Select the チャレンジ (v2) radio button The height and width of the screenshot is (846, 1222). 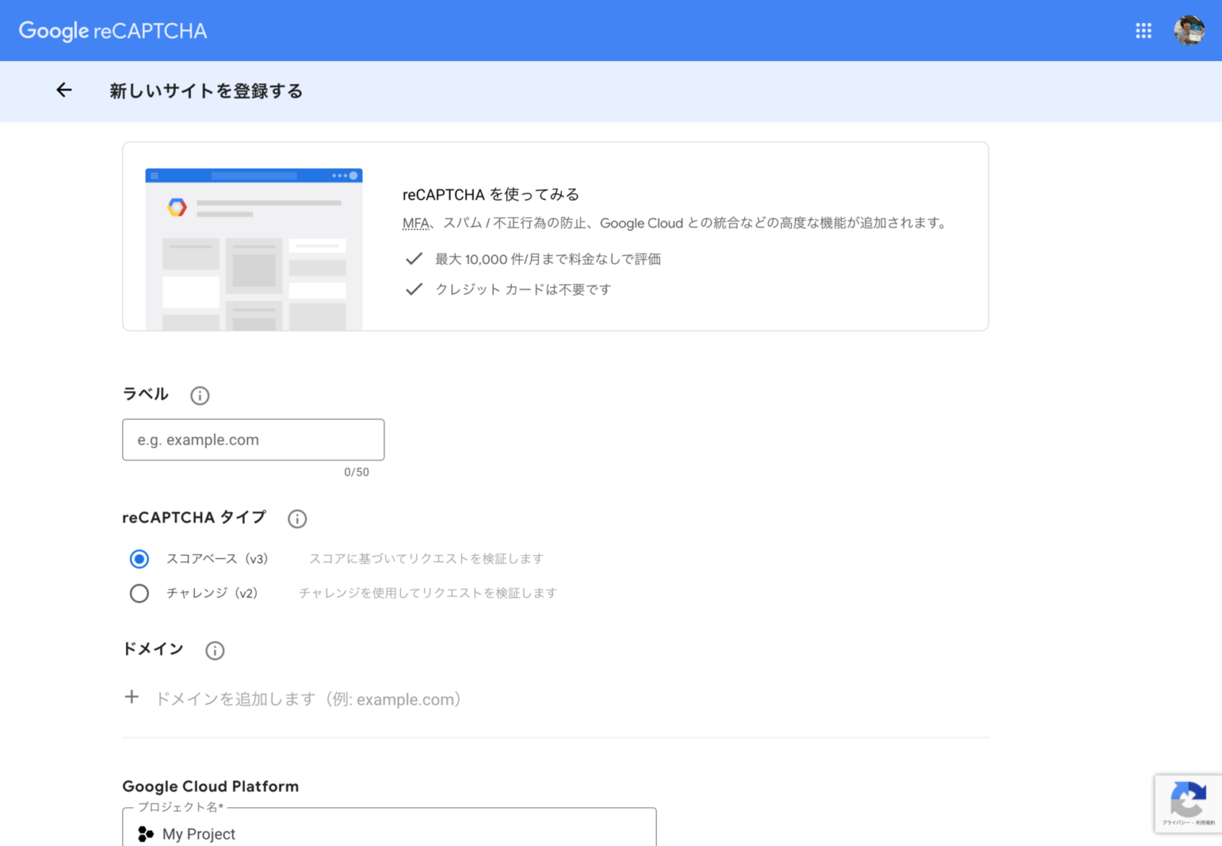139,593
